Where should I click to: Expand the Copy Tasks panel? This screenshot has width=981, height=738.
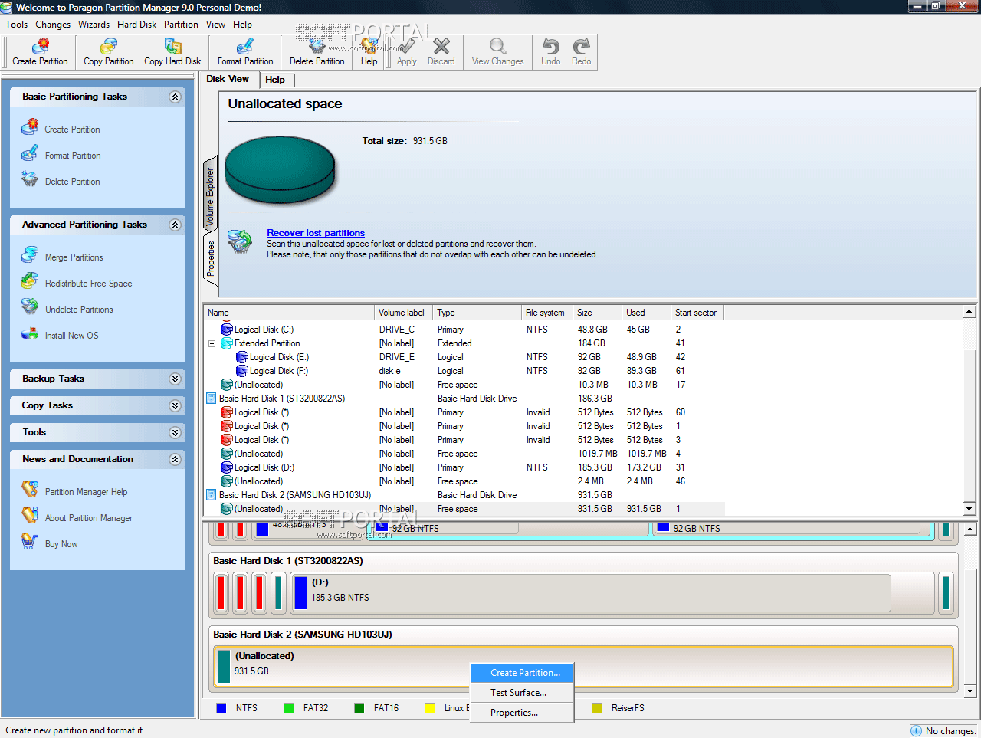(x=175, y=405)
